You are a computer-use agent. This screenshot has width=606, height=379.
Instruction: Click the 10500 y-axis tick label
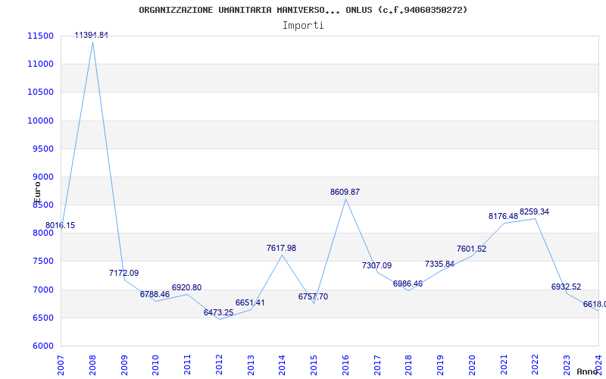(x=40, y=92)
